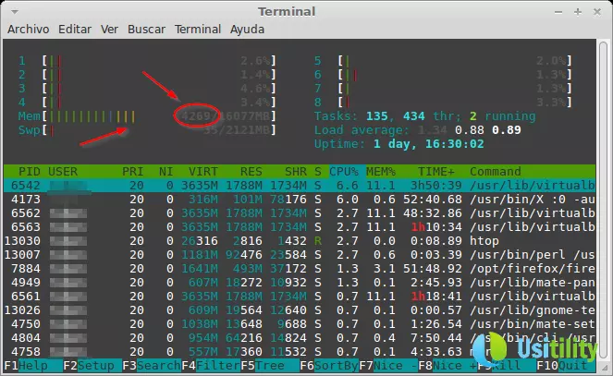Image resolution: width=613 pixels, height=376 pixels.
Task: Click the Mem usage meter bar
Action: pyautogui.click(x=148, y=116)
